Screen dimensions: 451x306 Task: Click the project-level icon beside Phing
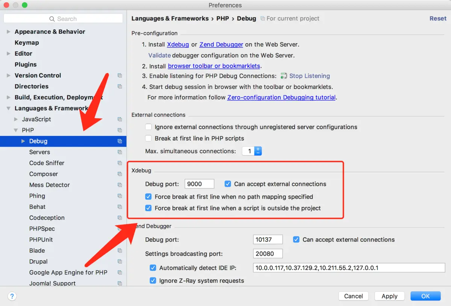(120, 196)
